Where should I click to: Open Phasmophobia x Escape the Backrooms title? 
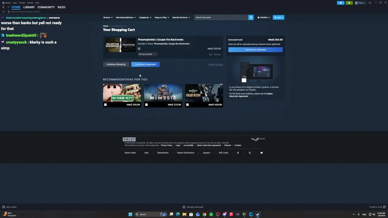pyautogui.click(x=160, y=39)
